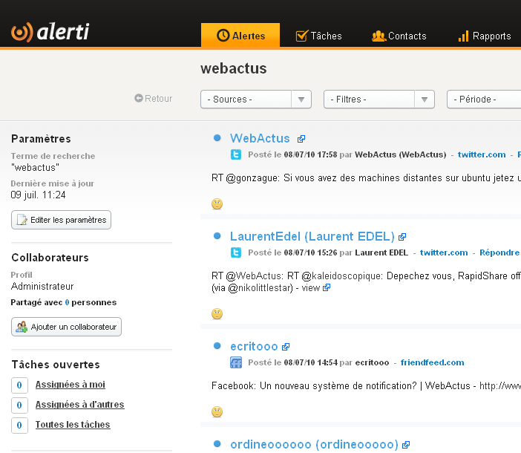Screen dimensions: 521x453
Task: Click Twitter icon on WebActus post
Action: click(x=236, y=154)
